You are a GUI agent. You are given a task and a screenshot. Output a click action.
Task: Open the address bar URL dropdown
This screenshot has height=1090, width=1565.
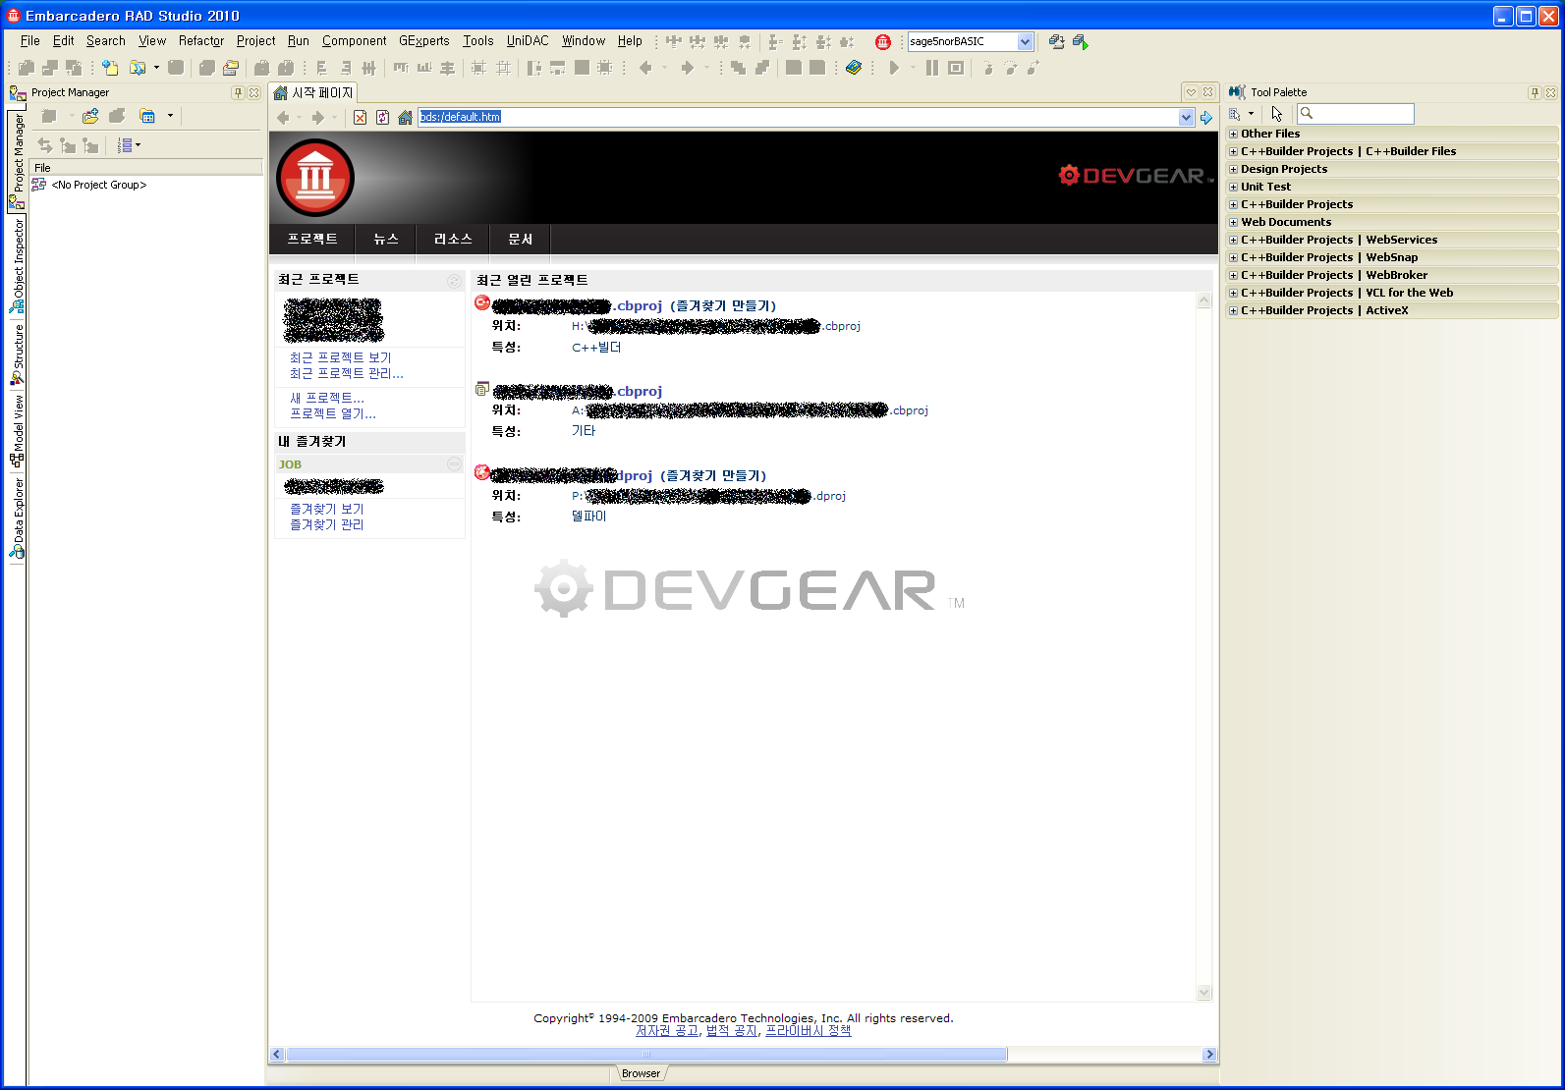pos(1186,118)
